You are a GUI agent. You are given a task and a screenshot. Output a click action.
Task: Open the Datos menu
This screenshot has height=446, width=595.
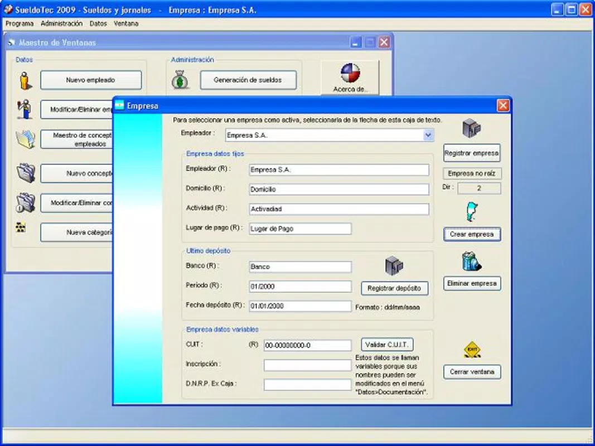click(x=98, y=23)
